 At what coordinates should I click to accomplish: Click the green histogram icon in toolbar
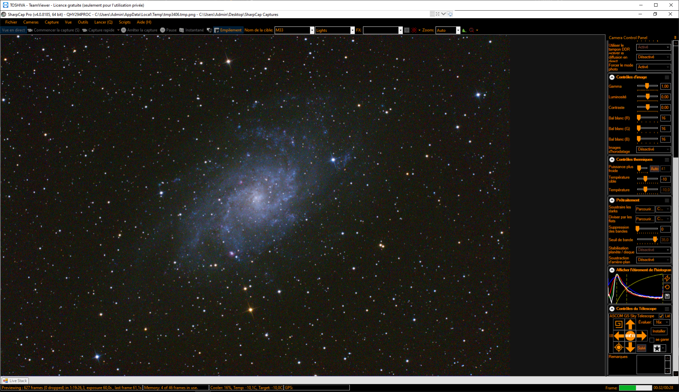point(464,30)
